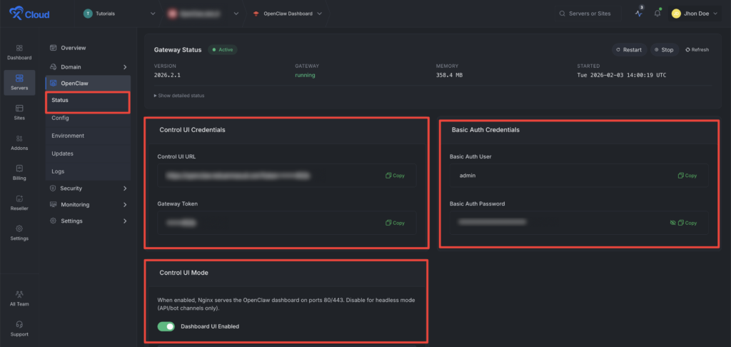731x347 pixels.
Task: Open the Logs menu item
Action: tap(59, 171)
